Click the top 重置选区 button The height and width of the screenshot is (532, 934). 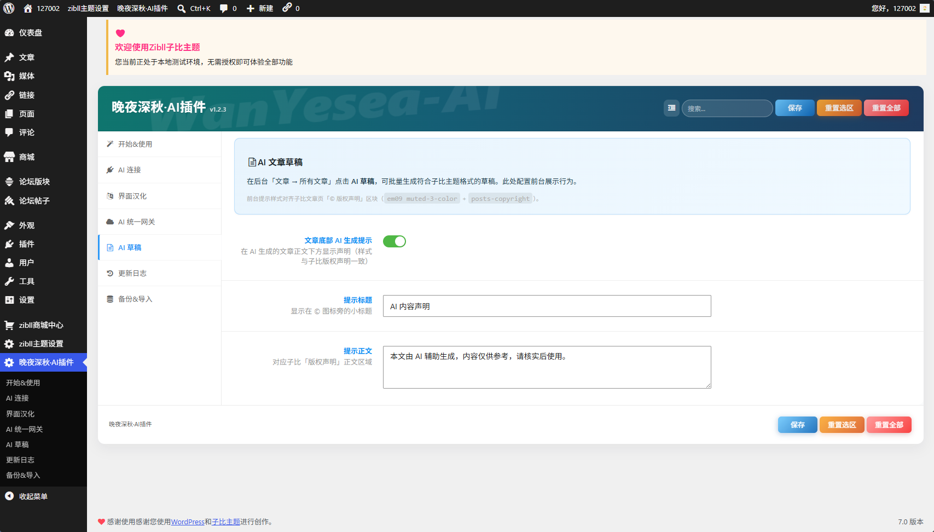click(839, 108)
